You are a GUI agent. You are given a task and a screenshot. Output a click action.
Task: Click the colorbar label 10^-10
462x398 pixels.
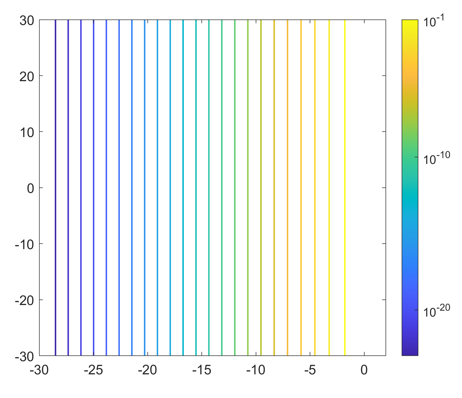[437, 158]
